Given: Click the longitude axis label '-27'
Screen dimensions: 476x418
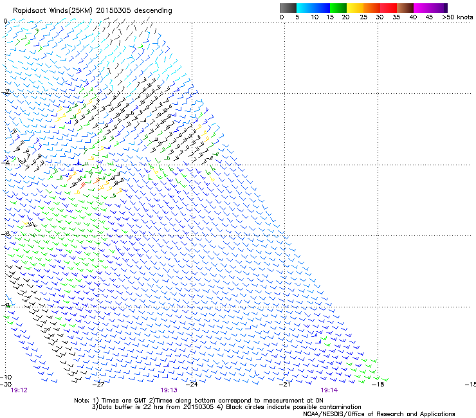Looking at the screenshot, I should pyautogui.click(x=98, y=385).
